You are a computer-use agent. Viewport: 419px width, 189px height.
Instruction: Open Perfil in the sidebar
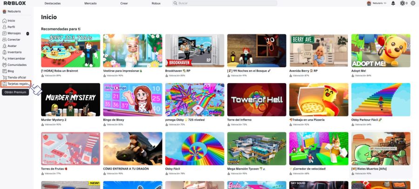click(x=11, y=27)
